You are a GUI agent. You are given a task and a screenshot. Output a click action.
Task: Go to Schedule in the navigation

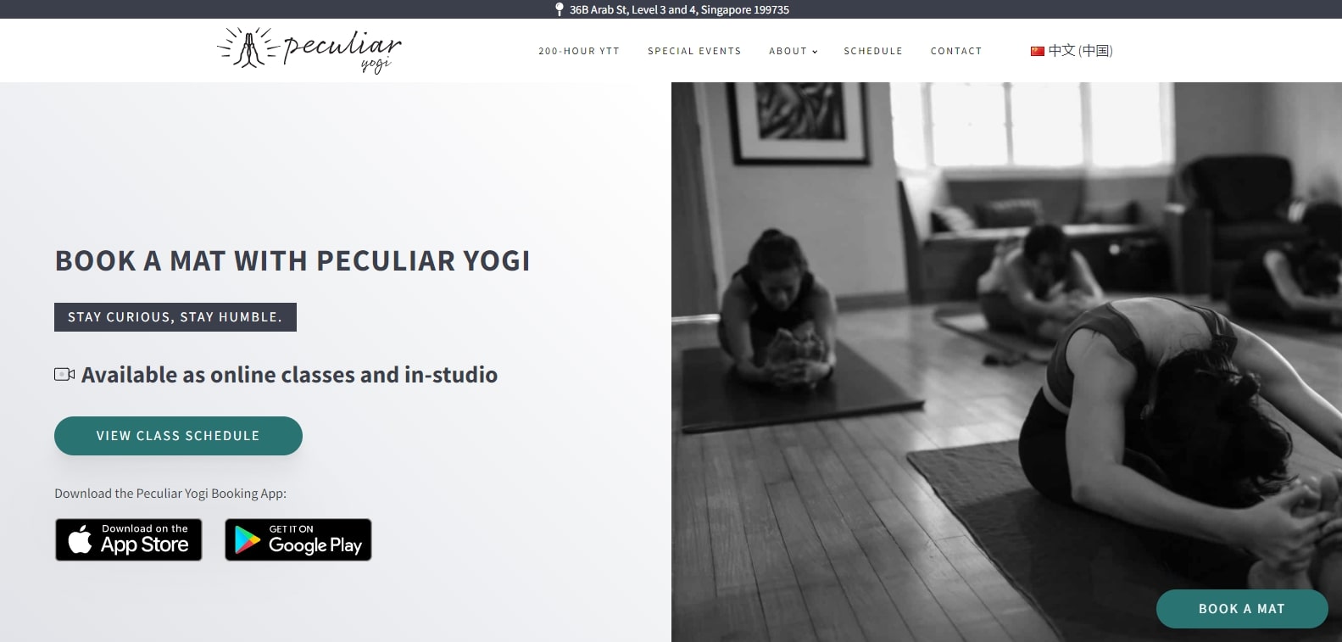(873, 51)
